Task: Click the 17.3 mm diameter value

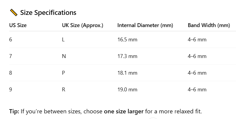Action: tap(127, 56)
